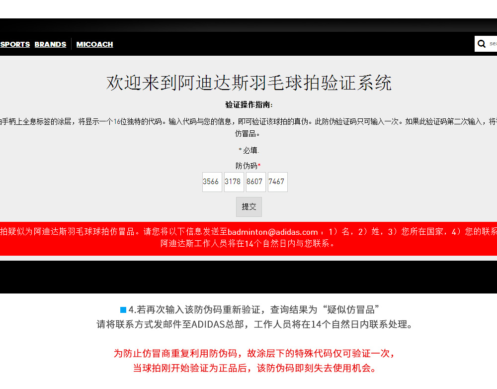
Task: Select the second code field with 3178
Action: (x=234, y=182)
